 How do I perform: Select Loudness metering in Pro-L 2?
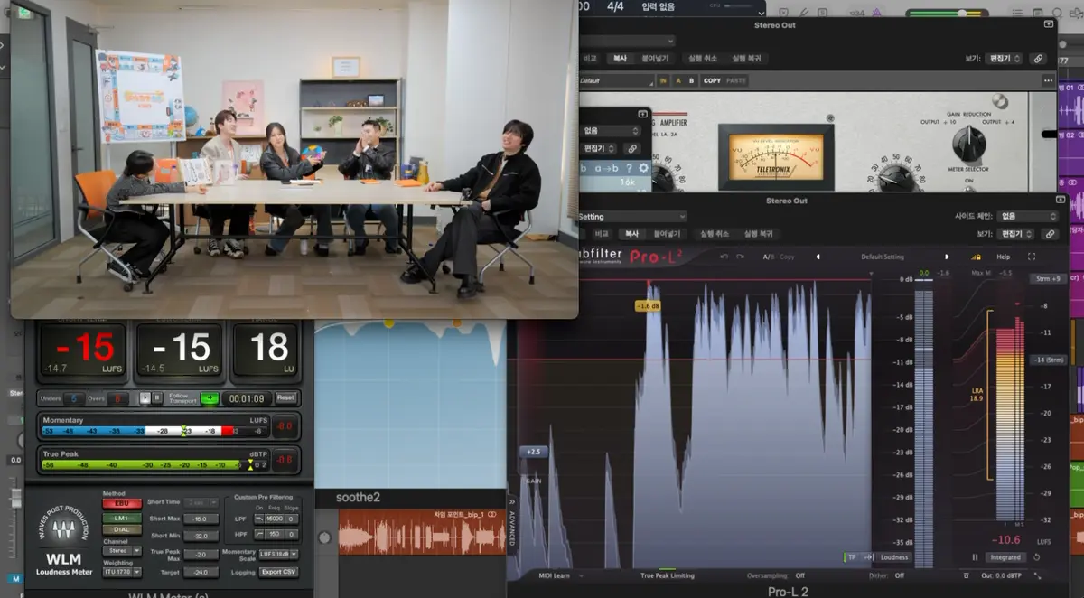pos(894,557)
